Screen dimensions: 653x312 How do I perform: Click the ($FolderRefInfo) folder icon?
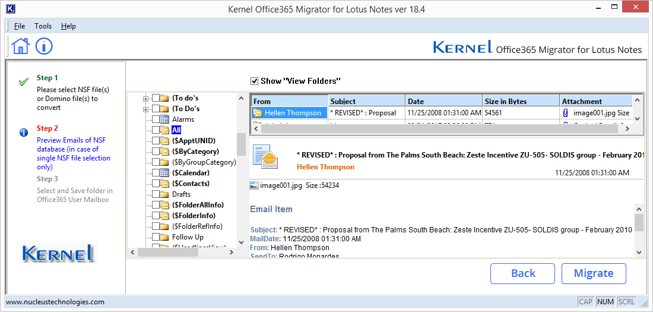coord(164,226)
